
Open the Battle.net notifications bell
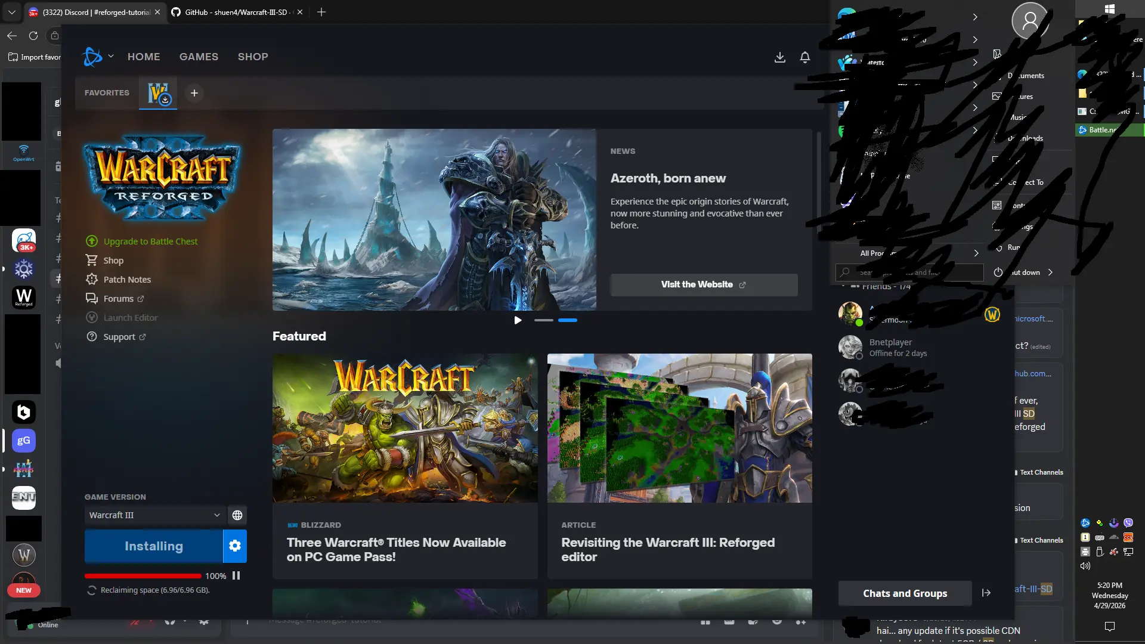click(804, 57)
